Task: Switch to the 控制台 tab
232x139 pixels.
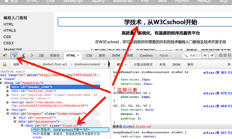Action: pos(55,55)
